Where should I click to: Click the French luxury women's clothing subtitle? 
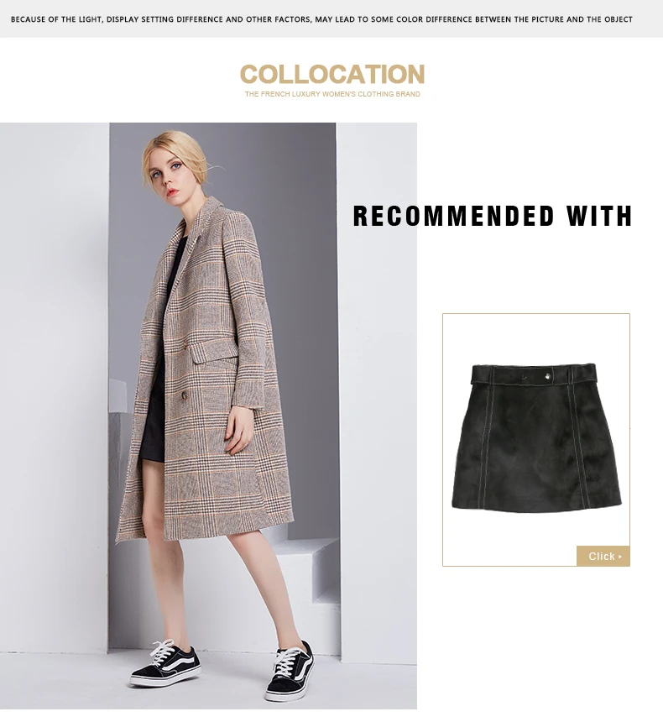(332, 94)
